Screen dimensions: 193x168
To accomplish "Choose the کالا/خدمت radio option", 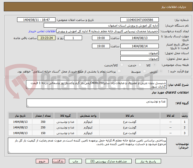I will (122, 65).
